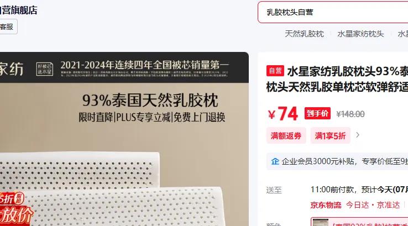Open the 营旗舰店 store name link
The image size is (408, 226).
tap(19, 10)
